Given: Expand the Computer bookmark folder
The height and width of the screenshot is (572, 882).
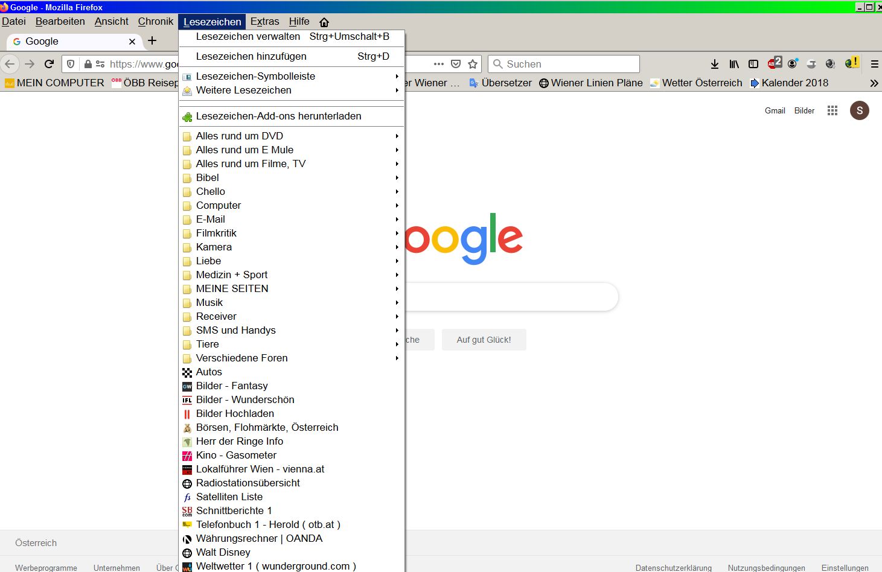Looking at the screenshot, I should point(292,206).
